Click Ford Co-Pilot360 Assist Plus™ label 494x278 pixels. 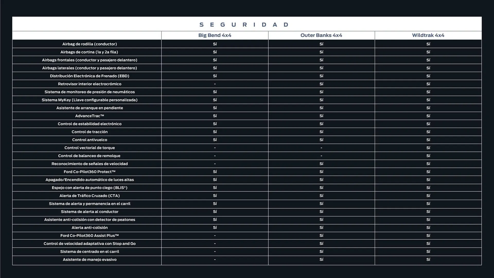(90, 236)
